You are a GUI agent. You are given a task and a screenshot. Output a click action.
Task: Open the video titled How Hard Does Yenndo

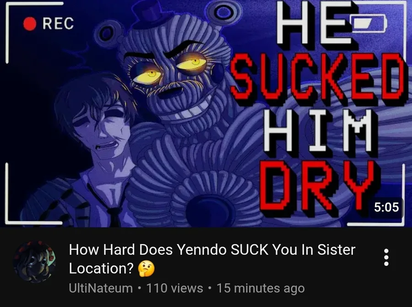212,259
